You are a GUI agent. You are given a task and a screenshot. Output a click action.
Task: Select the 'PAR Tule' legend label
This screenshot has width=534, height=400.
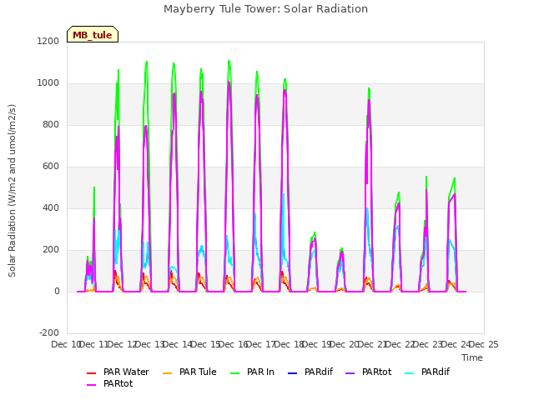[x=198, y=372]
